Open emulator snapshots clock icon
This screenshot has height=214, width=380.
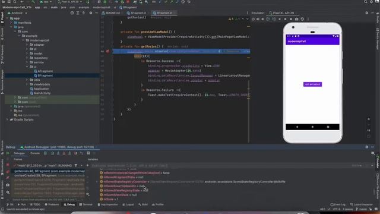(302, 19)
